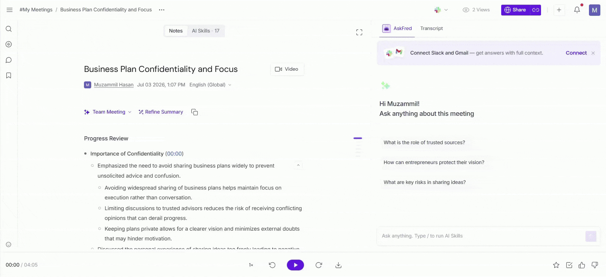Open the Team Meeting template dropdown
606x277 pixels.
pyautogui.click(x=108, y=112)
